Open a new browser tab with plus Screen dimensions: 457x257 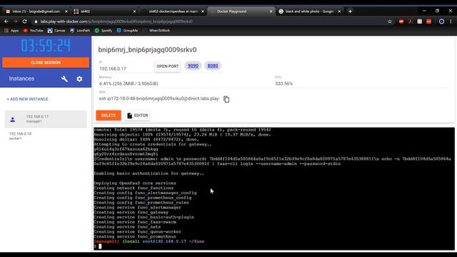point(350,11)
